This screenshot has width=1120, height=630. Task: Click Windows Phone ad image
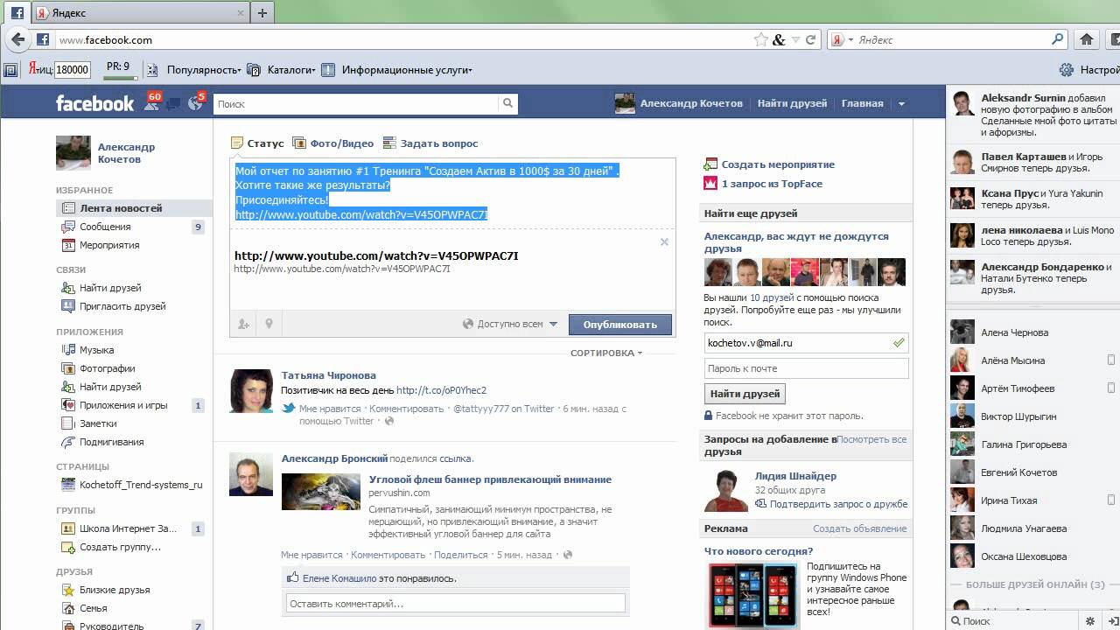pyautogui.click(x=752, y=595)
